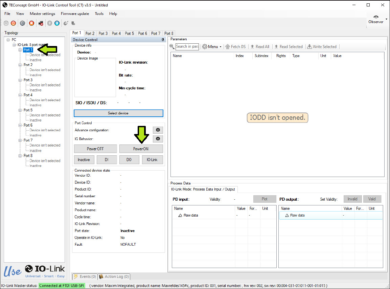390x289 pixels.
Task: Click the blue pause toolbar icon
Action: point(57,23)
